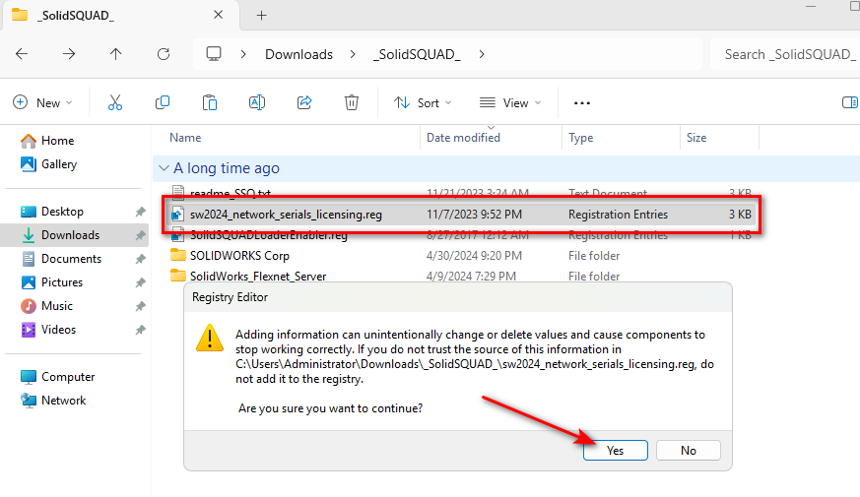Open the See more ellipsis menu
Viewport: 860px width, 497px height.
582,103
